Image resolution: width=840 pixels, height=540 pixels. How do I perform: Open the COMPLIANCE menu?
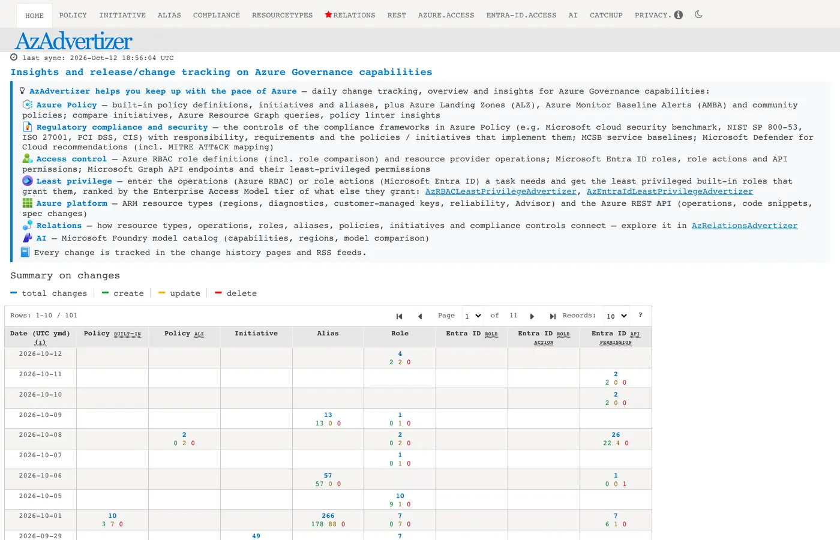coord(217,15)
